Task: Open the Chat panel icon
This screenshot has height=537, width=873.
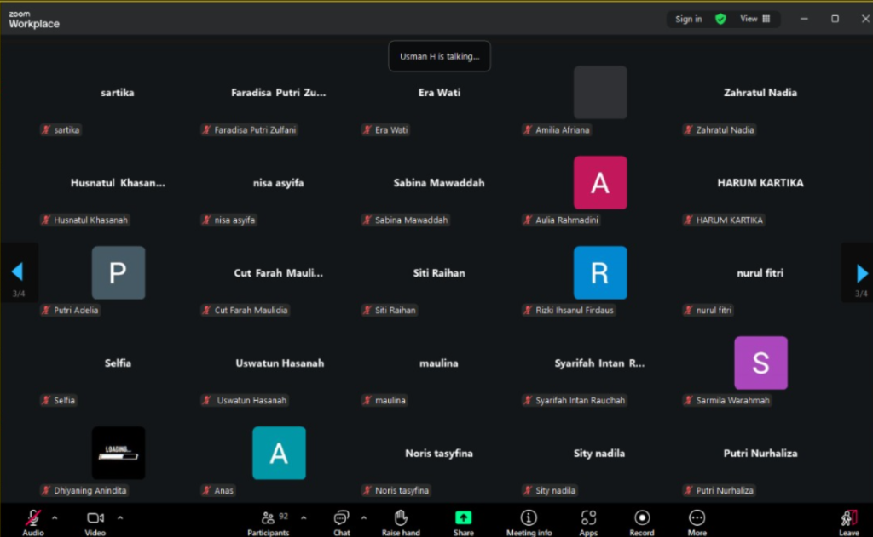Action: click(x=341, y=518)
